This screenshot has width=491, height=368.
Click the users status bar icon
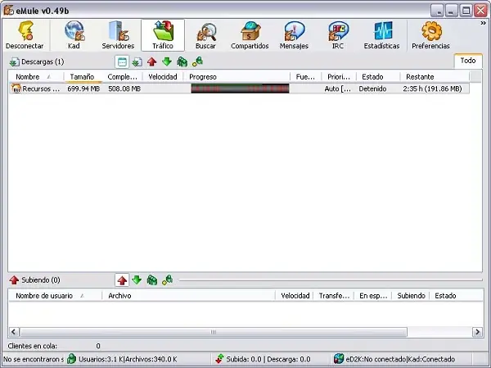point(72,359)
